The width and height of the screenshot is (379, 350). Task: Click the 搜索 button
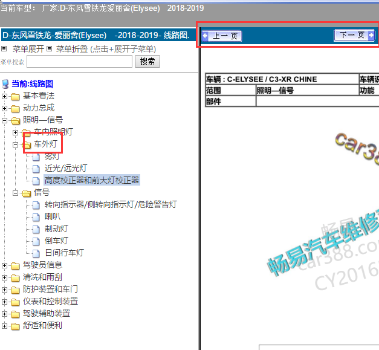tap(147, 62)
